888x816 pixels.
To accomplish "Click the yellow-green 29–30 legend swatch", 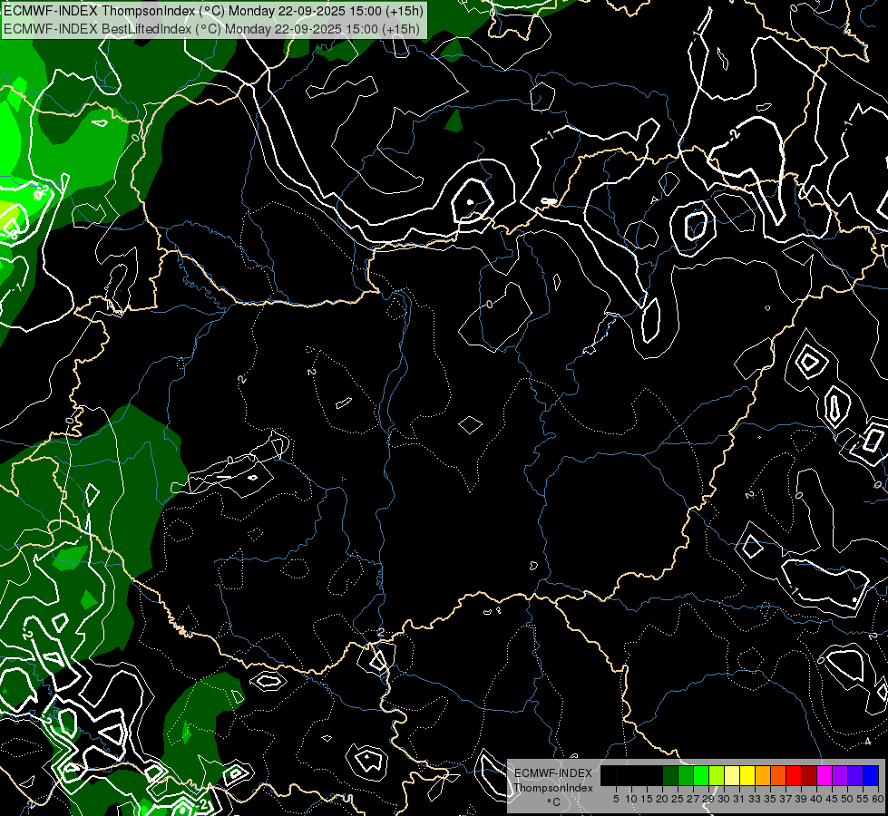I will pos(717,776).
